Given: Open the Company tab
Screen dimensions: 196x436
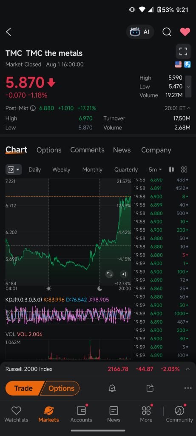Looking at the screenshot, I should coord(156,150).
